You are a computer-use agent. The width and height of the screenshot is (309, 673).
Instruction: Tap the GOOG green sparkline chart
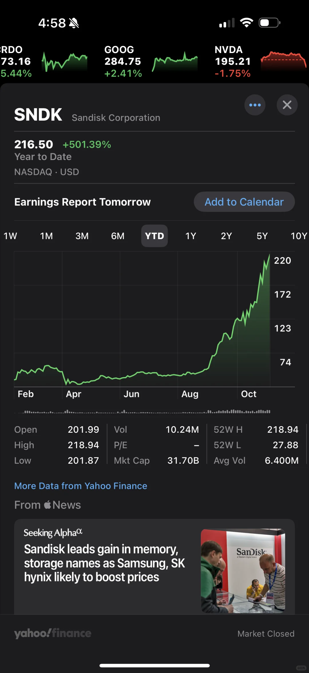pyautogui.click(x=175, y=61)
